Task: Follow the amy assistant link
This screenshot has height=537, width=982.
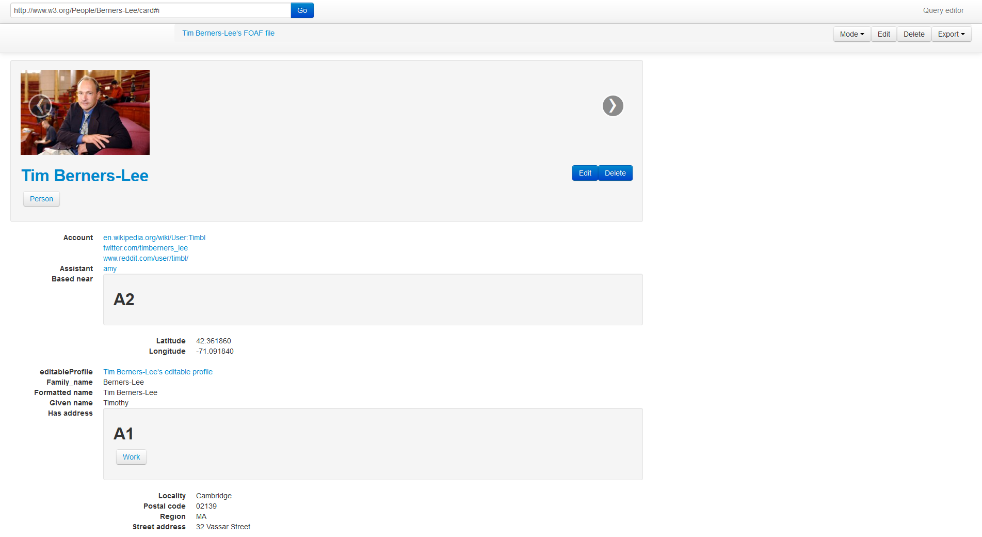Action: (x=110, y=268)
